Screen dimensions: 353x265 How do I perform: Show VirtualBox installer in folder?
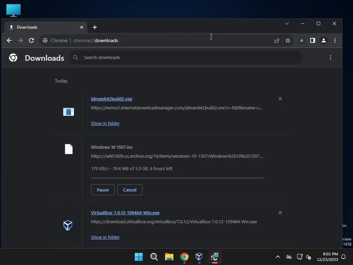(105, 237)
